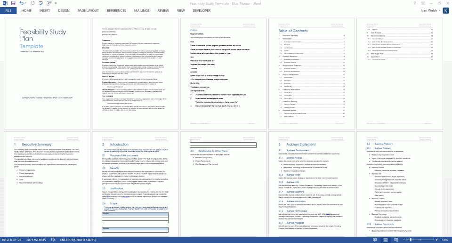
Task: Switch to the DESIGN ribbon tab
Action: tap(64, 11)
